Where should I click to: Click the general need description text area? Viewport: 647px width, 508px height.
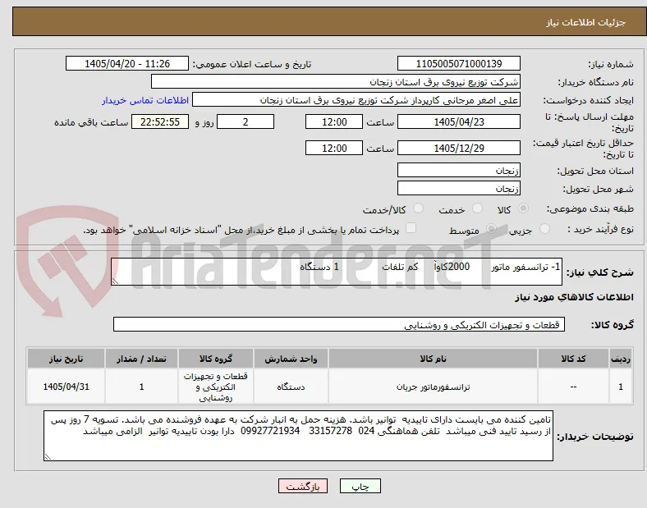(x=337, y=272)
